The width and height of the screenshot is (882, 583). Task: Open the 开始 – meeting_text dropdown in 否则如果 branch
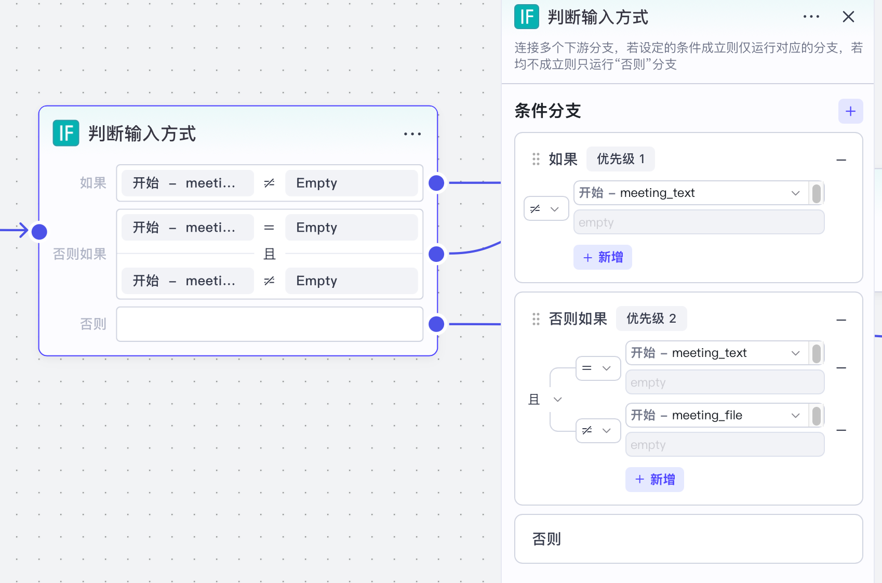(x=717, y=353)
